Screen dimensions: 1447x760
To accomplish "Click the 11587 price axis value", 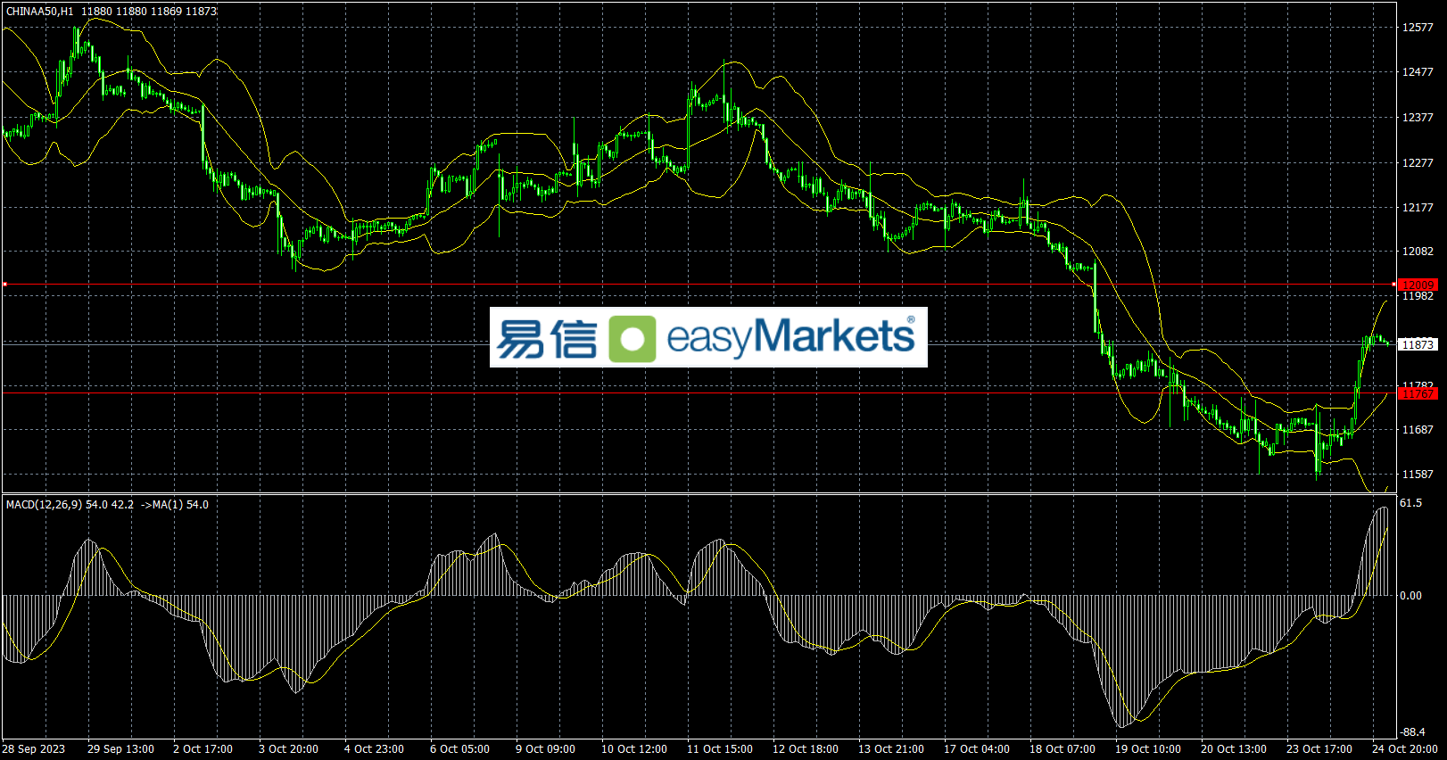I will [x=1418, y=475].
